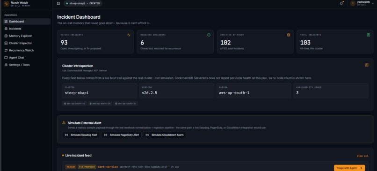377x171 pixels.
Task: Click the Simulate External Alert webhook icon
Action: pos(64,123)
